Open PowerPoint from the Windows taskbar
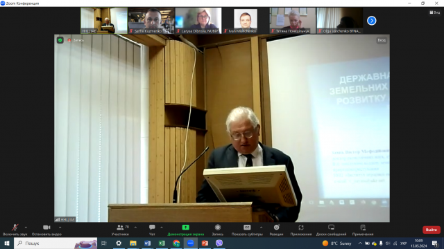The image size is (444, 249). click(205, 243)
